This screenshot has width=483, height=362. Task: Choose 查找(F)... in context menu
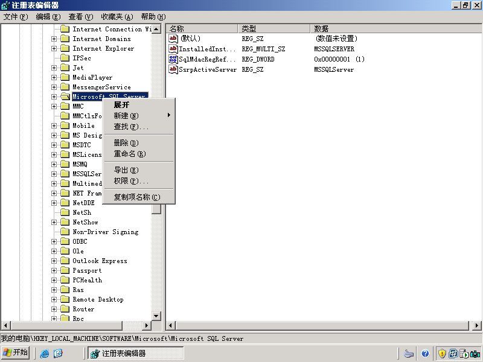(139, 127)
